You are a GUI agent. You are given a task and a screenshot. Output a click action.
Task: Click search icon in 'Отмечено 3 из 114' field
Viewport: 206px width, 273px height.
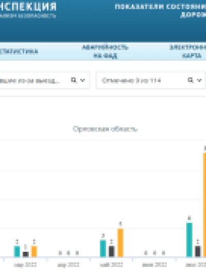[x=191, y=80]
